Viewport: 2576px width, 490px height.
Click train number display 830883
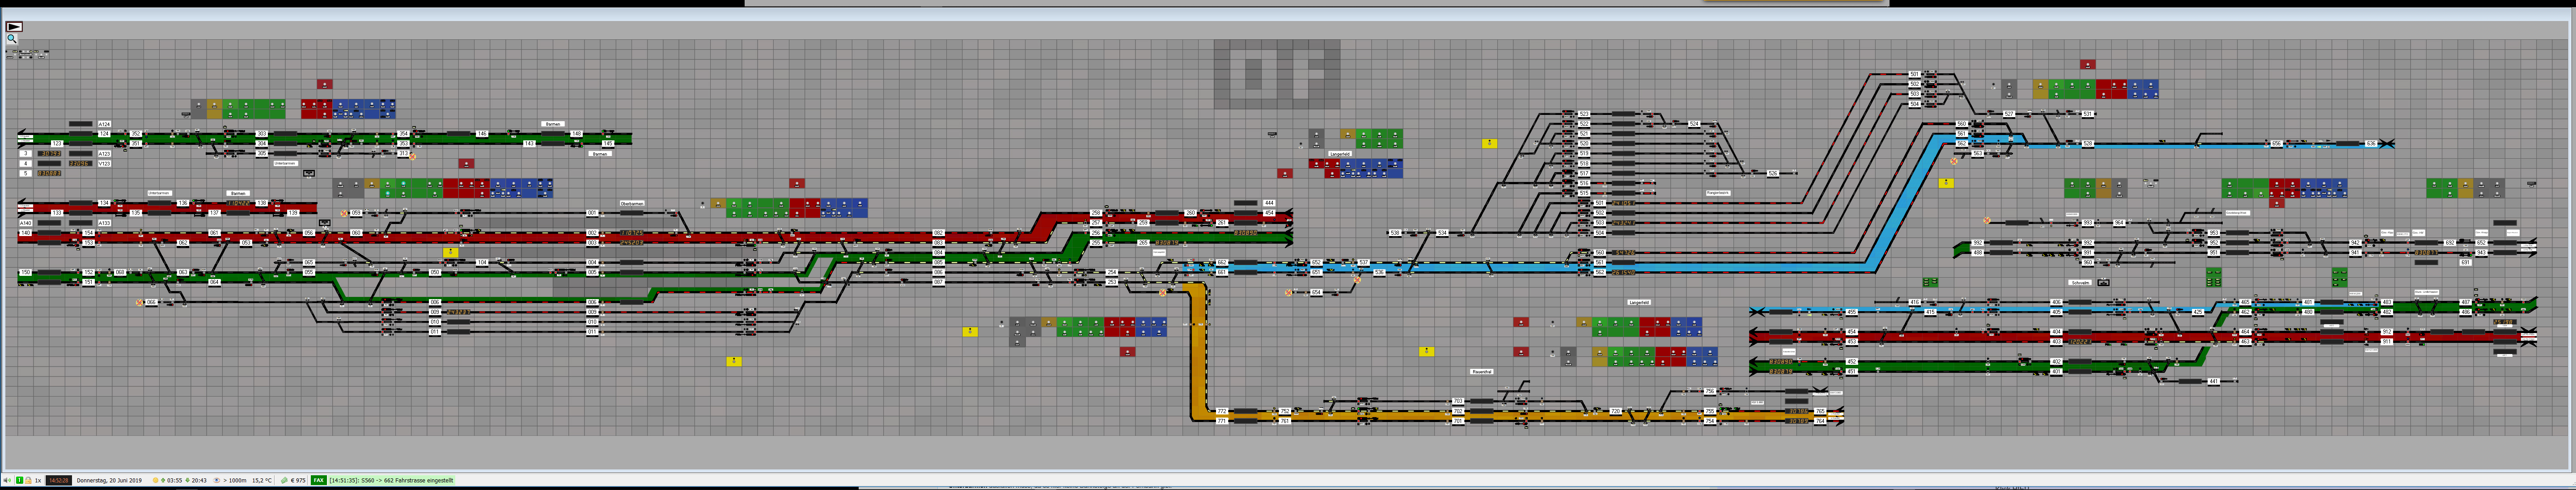click(x=49, y=173)
